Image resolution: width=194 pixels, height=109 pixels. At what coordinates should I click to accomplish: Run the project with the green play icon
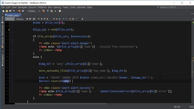tap(55, 11)
